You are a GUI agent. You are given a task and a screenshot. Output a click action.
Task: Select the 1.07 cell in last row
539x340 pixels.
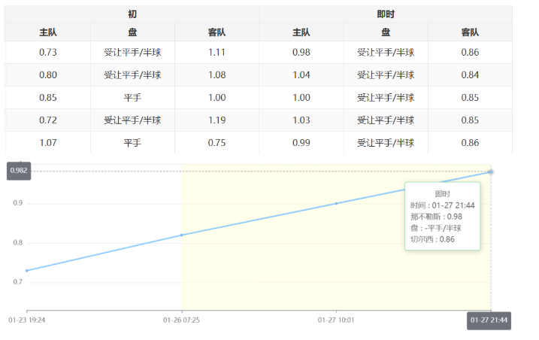click(x=48, y=142)
